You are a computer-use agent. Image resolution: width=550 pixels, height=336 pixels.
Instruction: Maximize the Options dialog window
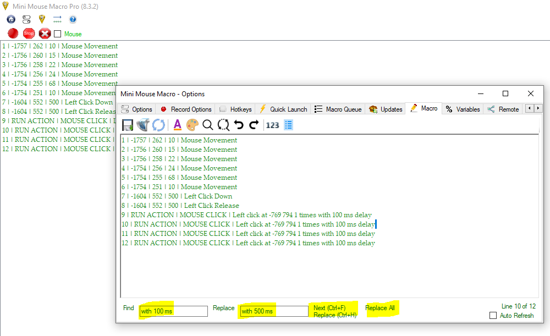(505, 93)
